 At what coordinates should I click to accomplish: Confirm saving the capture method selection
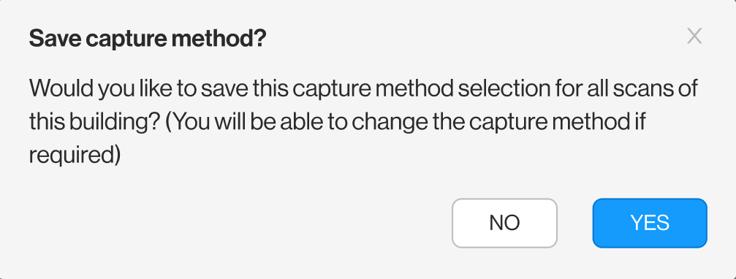point(650,223)
